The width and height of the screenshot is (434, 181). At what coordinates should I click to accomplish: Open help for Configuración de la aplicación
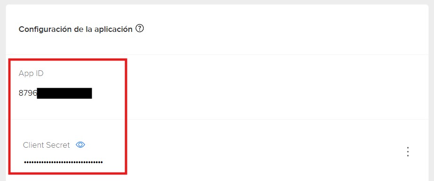pyautogui.click(x=140, y=29)
